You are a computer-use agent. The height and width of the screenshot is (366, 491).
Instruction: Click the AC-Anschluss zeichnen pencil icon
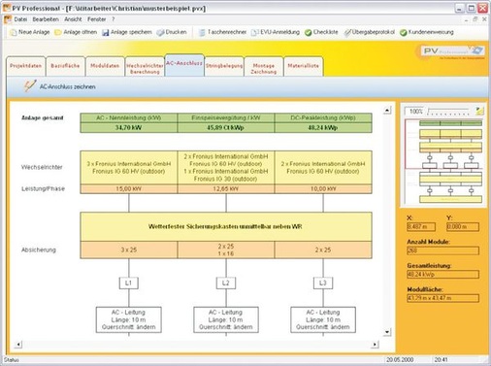pyautogui.click(x=30, y=86)
